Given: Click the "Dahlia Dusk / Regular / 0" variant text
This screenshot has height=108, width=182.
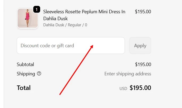Looking at the screenshot, I should (x=65, y=25).
